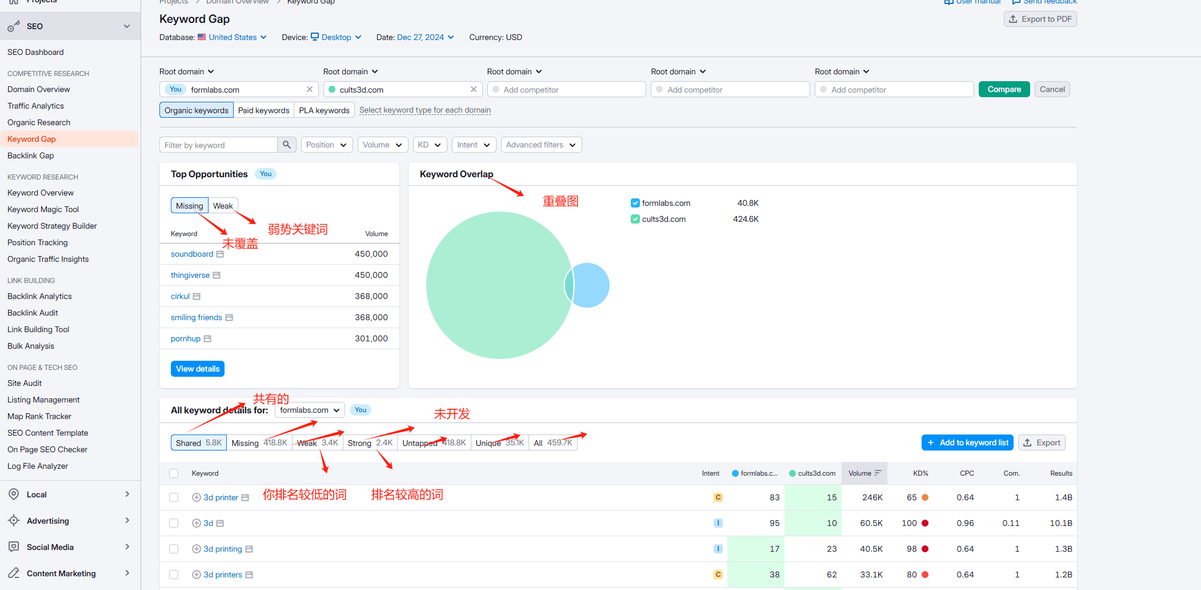Select the Shared 5.8K tab
Image resolution: width=1201 pixels, height=590 pixels.
click(198, 442)
